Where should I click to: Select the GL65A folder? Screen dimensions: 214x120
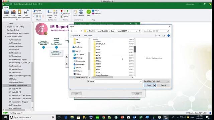point(97,64)
